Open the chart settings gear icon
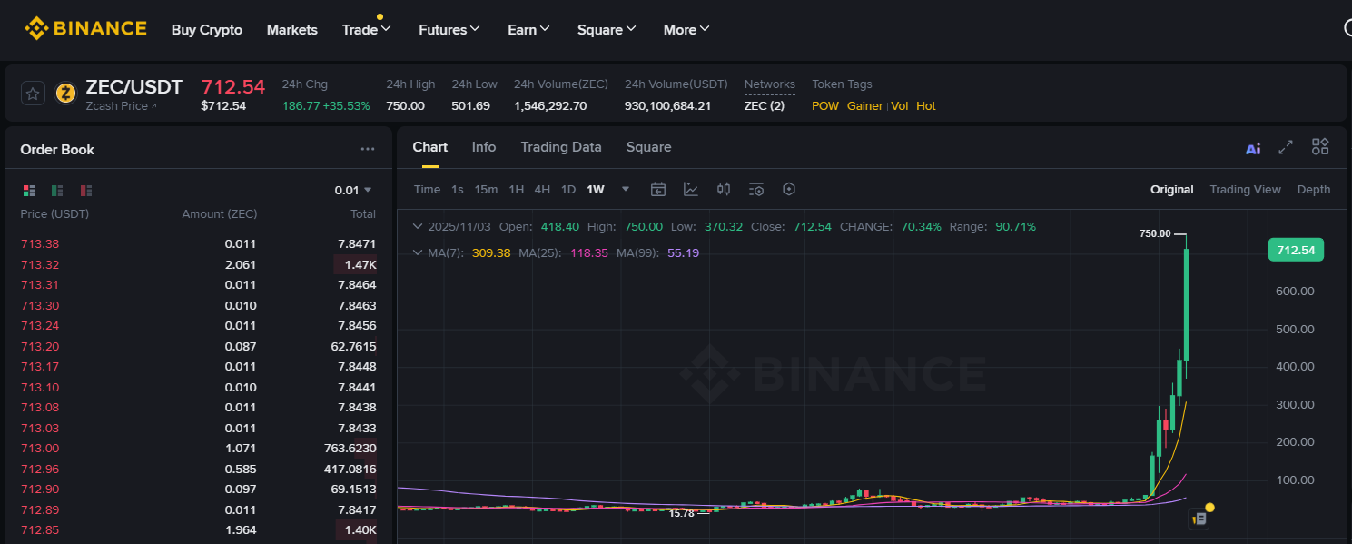The height and width of the screenshot is (544, 1352). coord(788,189)
